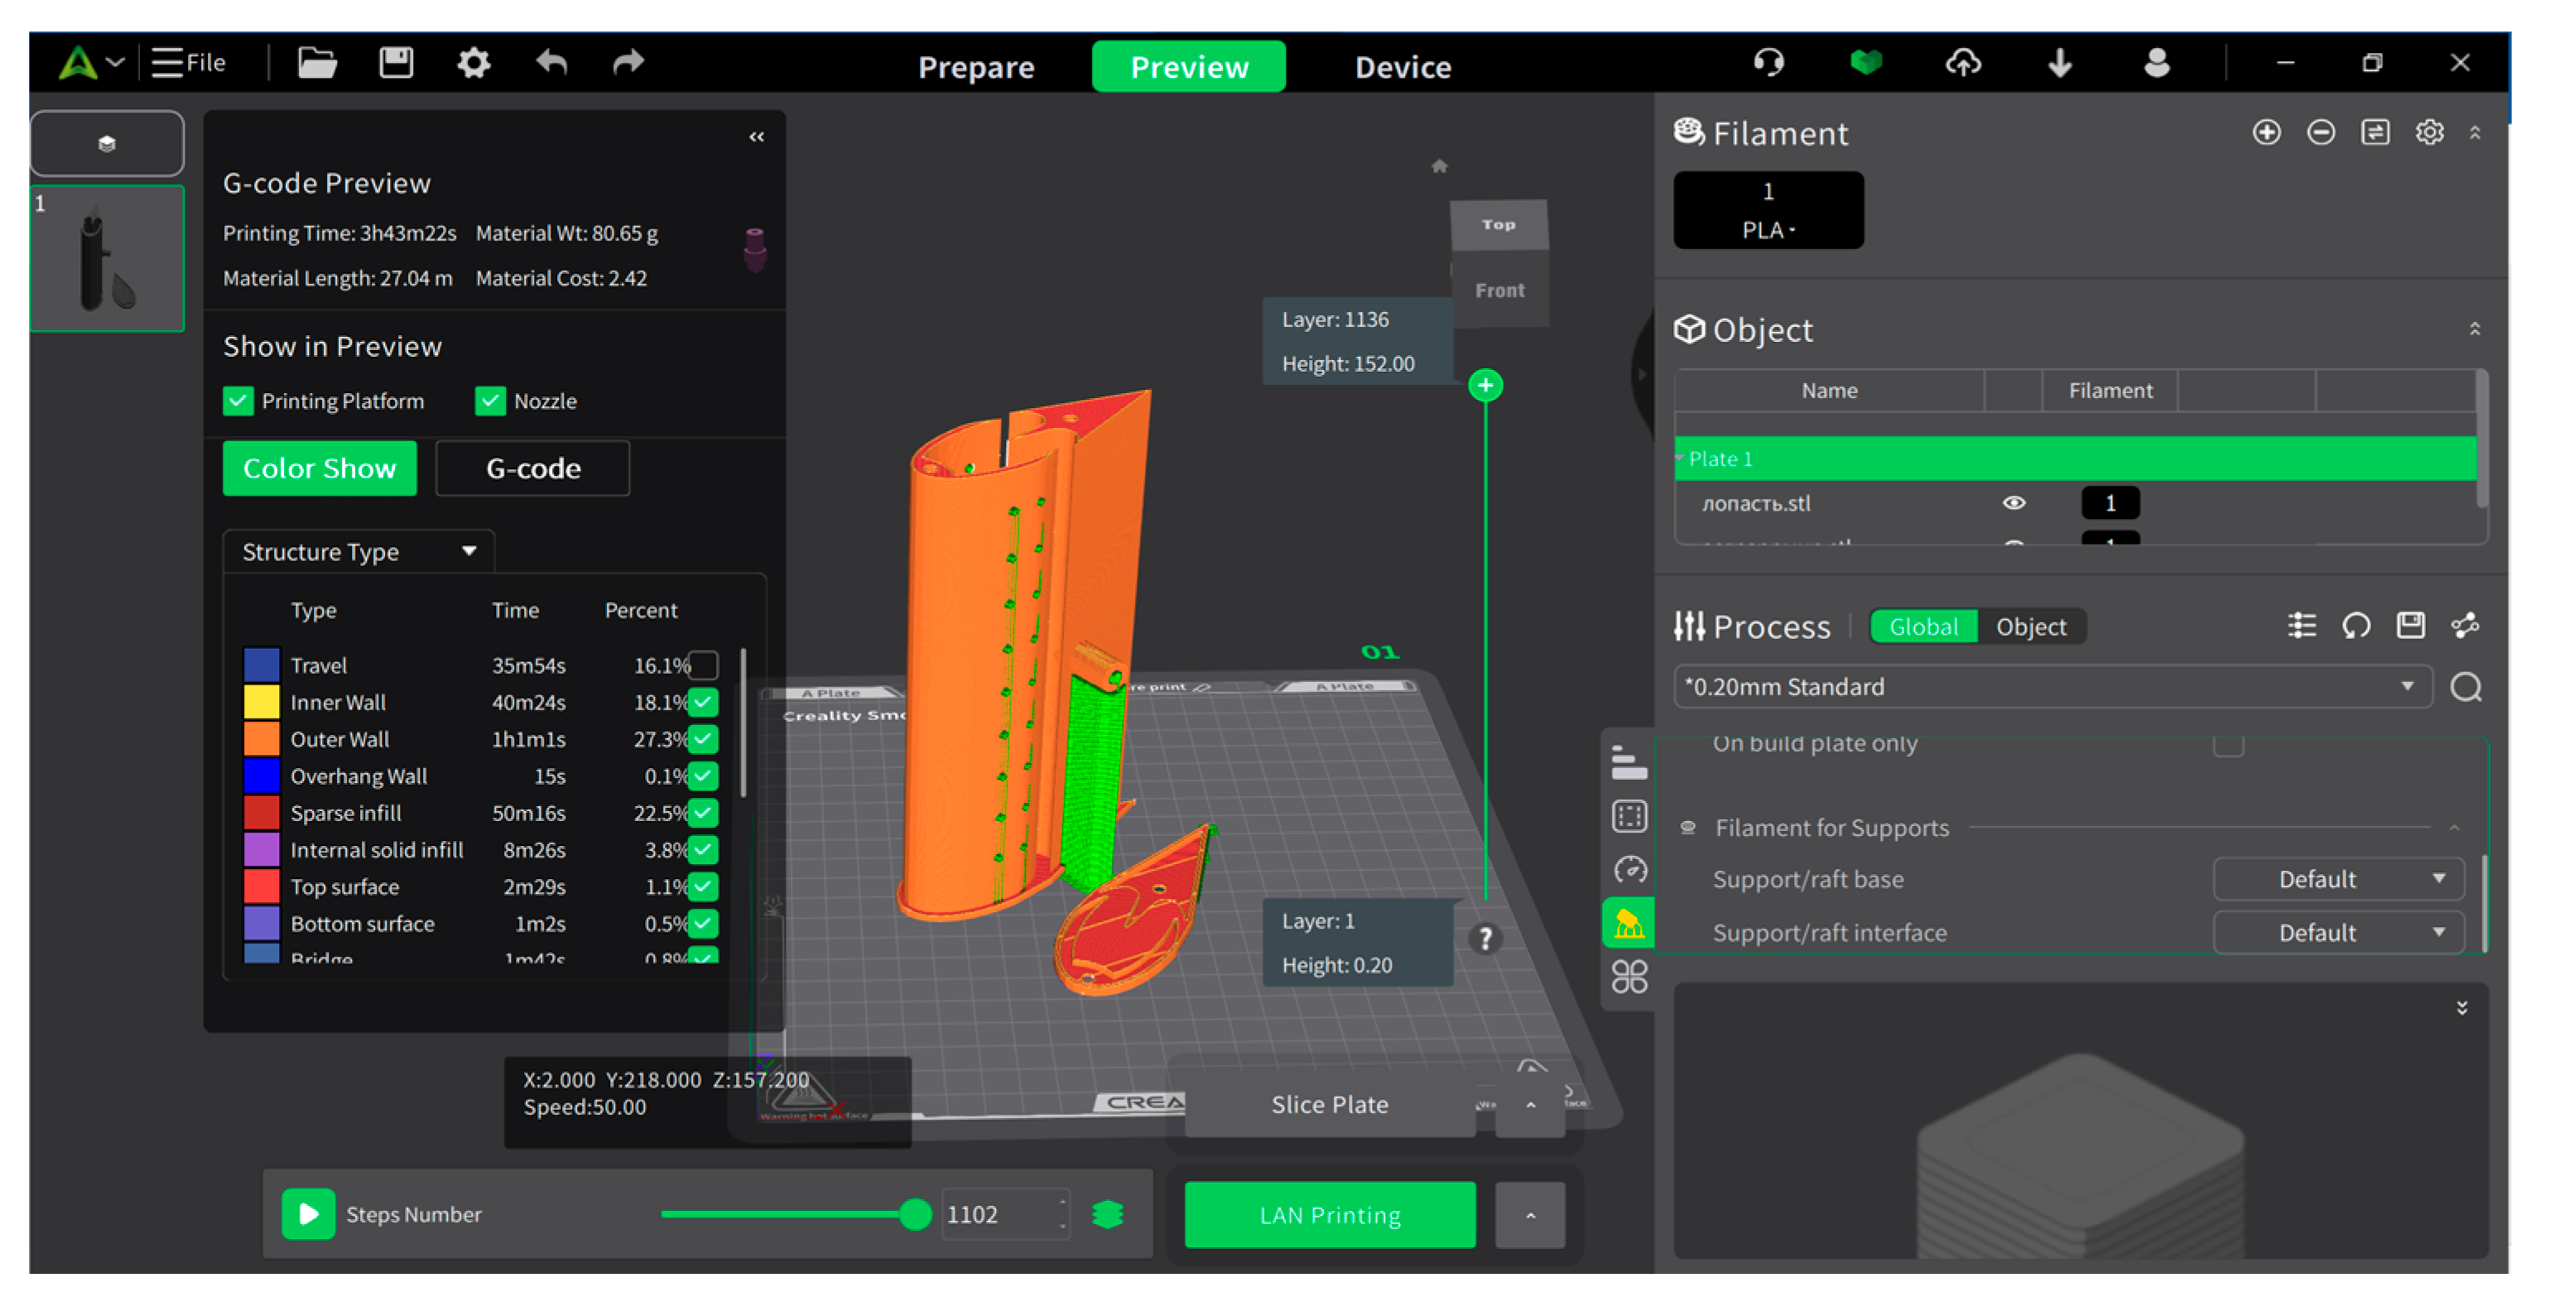Click the add filament plus icon
This screenshot has width=2550, height=1316.
[x=2266, y=132]
